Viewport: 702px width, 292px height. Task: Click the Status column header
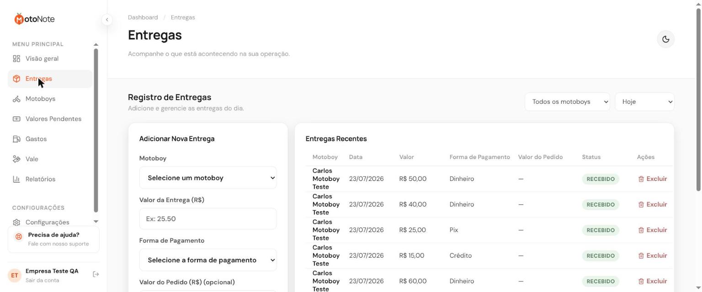point(591,157)
